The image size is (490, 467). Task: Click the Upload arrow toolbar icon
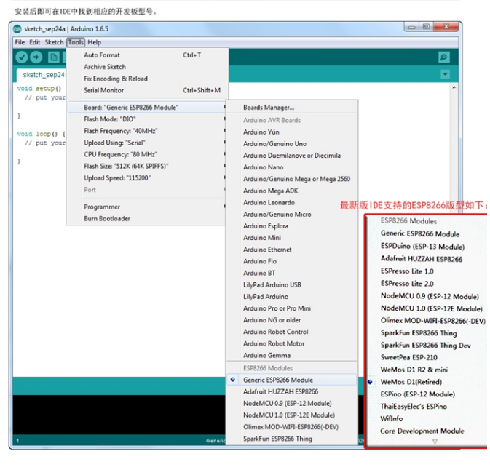coord(36,57)
